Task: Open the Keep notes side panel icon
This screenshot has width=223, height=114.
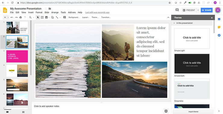Action: point(219,27)
